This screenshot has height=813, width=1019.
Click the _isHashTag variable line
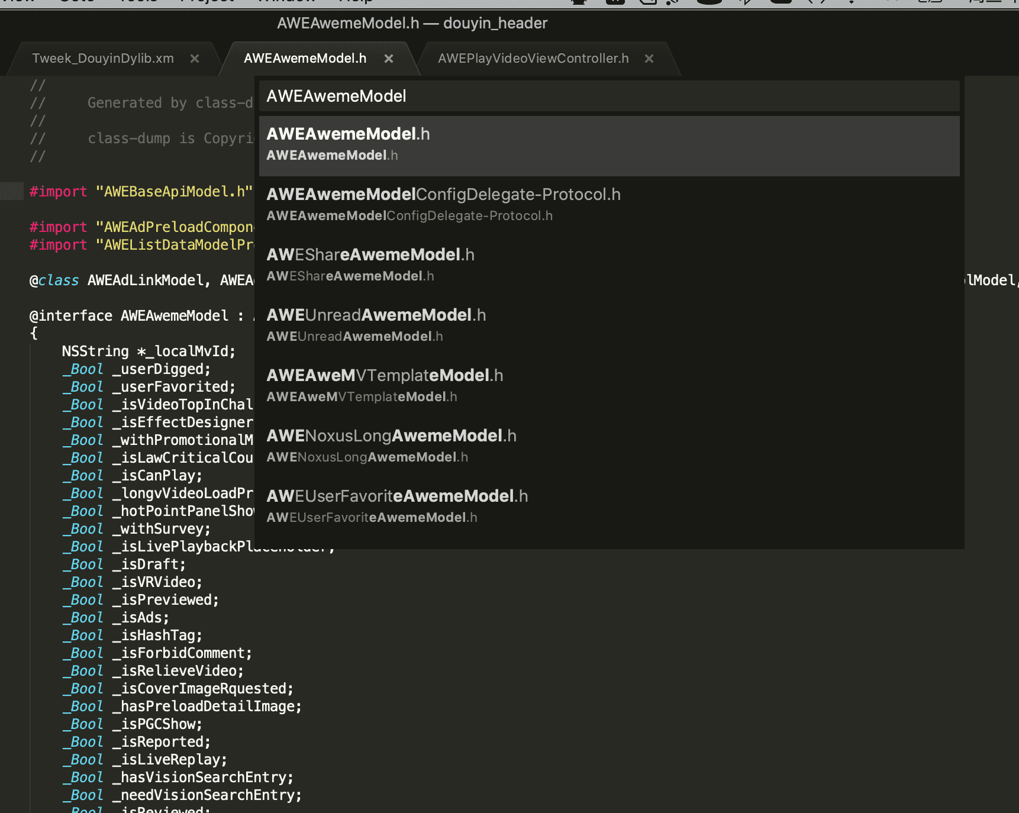coord(133,635)
